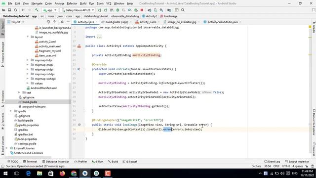Open the Event Log
The width and height of the screenshot is (316, 178).
pyautogui.click(x=272, y=162)
